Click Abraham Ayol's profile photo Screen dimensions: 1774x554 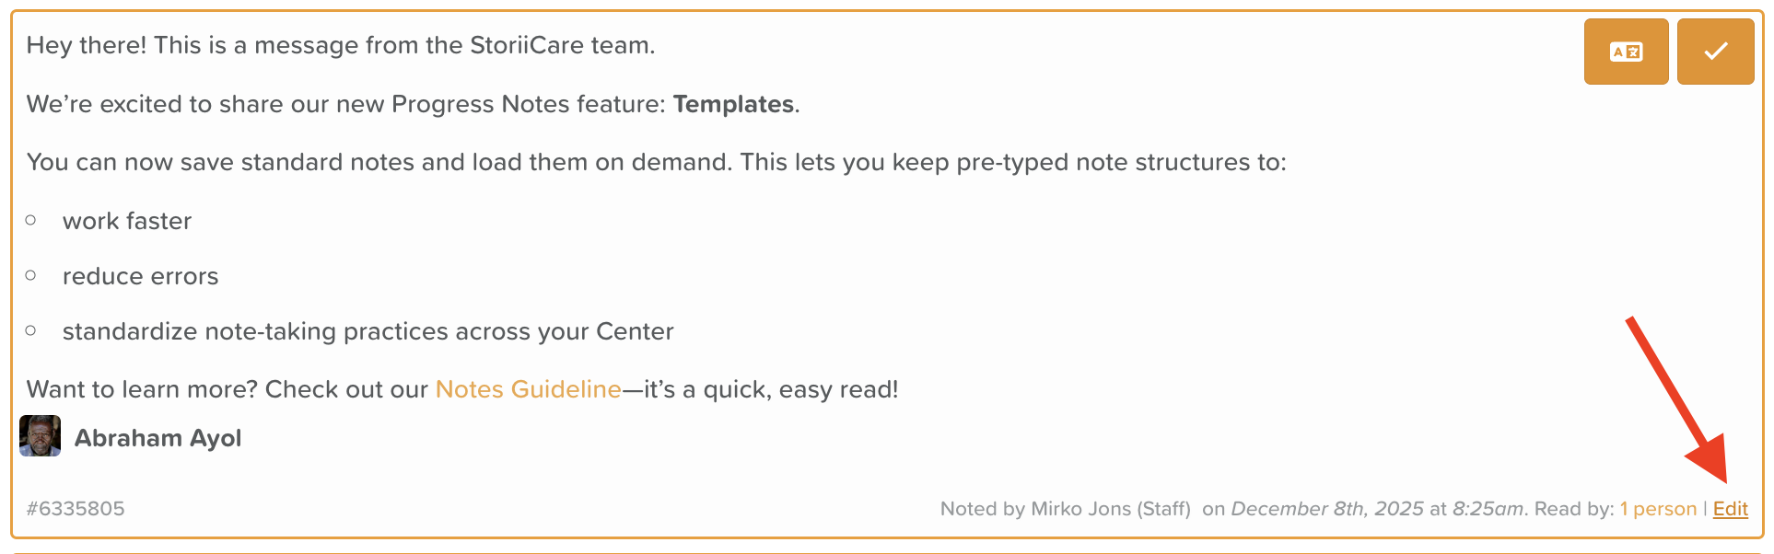pos(41,436)
